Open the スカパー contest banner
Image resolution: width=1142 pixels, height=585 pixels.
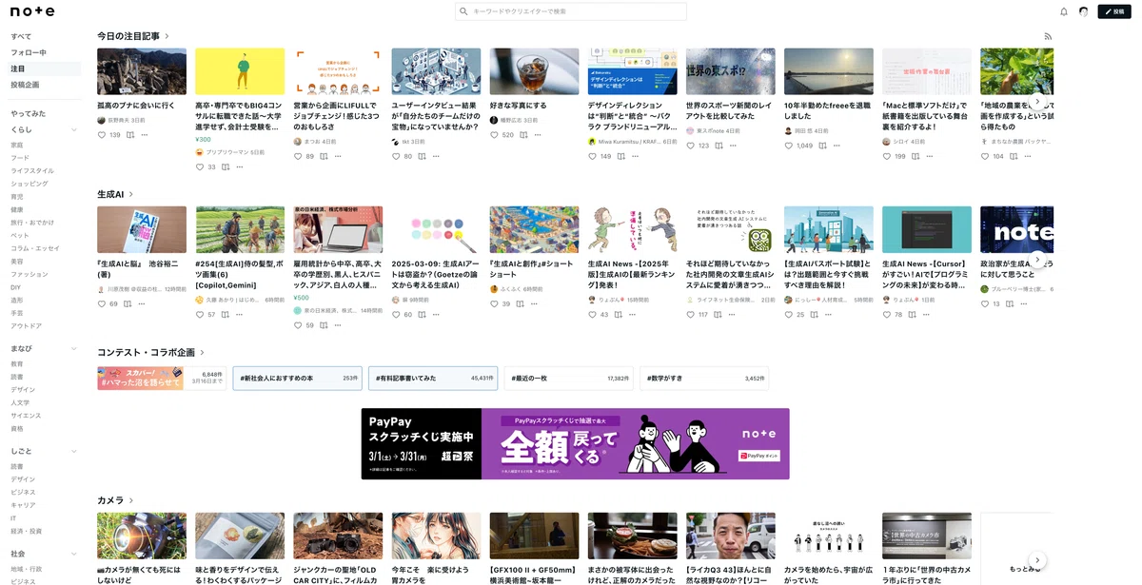click(161, 378)
